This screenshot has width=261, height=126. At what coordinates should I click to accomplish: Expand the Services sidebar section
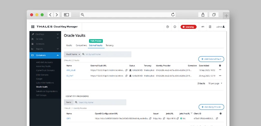[x=45, y=39]
